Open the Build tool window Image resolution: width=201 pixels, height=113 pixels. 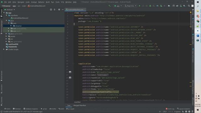(61, 109)
